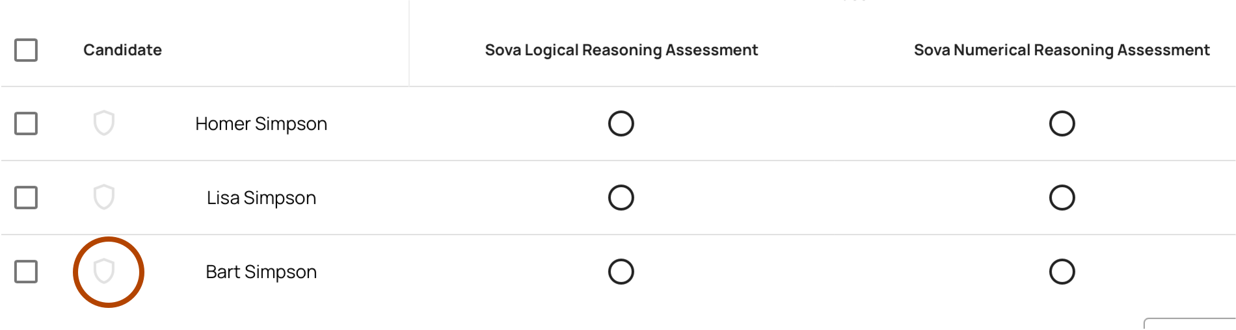This screenshot has width=1236, height=330.
Task: Open the Lisa Simpson candidate name
Action: click(x=261, y=197)
